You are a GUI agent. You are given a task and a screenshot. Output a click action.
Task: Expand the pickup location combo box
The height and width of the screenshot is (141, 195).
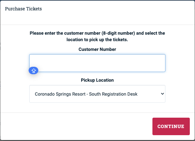97,94
